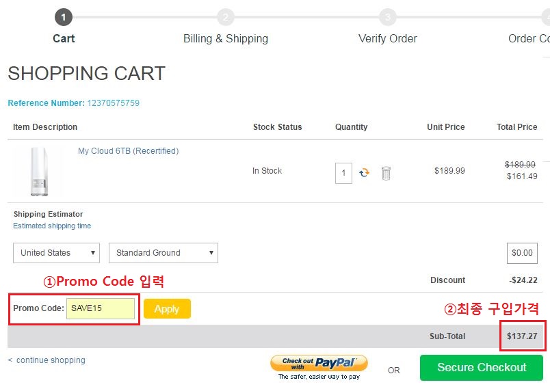Screen dimensions: 550x389
Task: Click the trash can remove-item icon
Action: (x=386, y=173)
